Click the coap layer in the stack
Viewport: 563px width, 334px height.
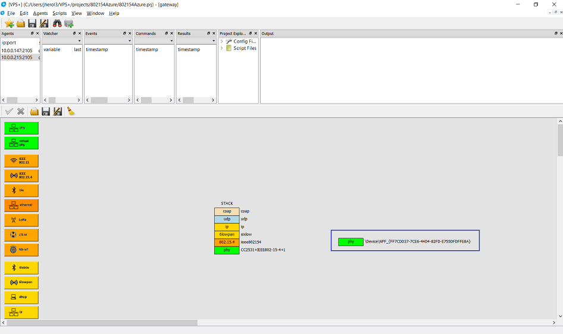click(227, 211)
